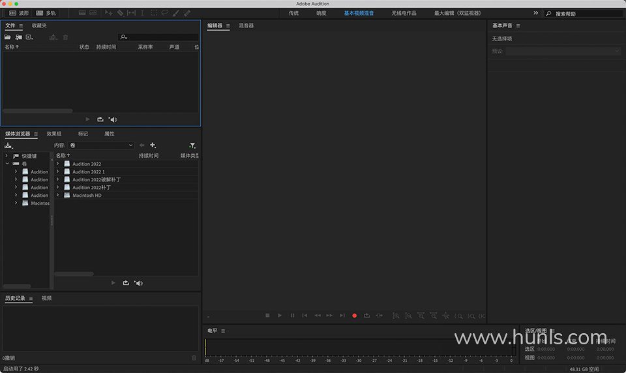626x373 pixels.
Task: Select the Spot Healing Brush tool
Action: point(187,13)
